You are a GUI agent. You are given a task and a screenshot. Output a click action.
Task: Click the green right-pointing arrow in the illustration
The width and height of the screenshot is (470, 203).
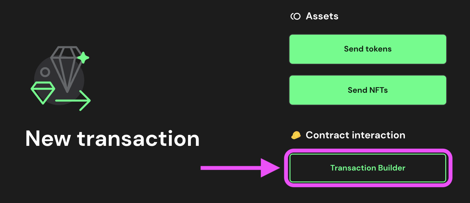[x=75, y=101]
